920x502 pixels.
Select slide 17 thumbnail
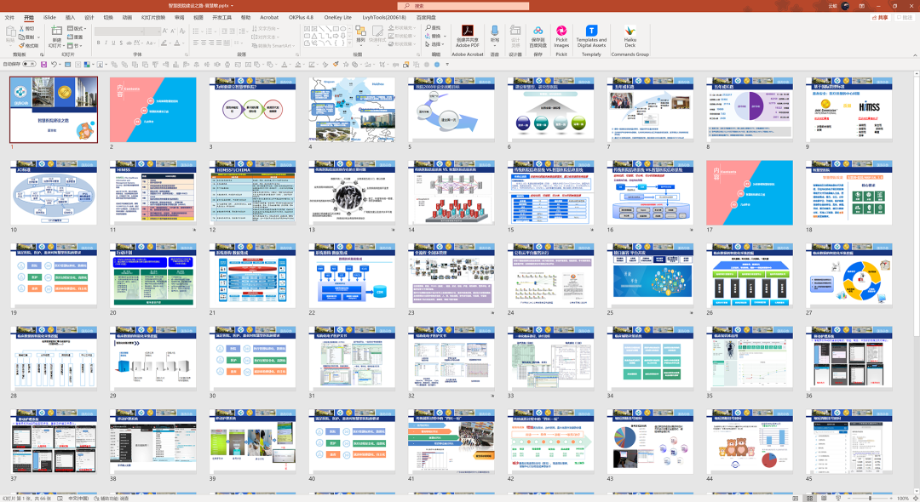(750, 192)
